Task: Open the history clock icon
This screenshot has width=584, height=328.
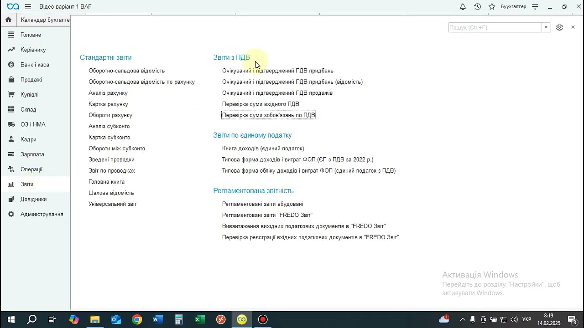Action: [477, 7]
